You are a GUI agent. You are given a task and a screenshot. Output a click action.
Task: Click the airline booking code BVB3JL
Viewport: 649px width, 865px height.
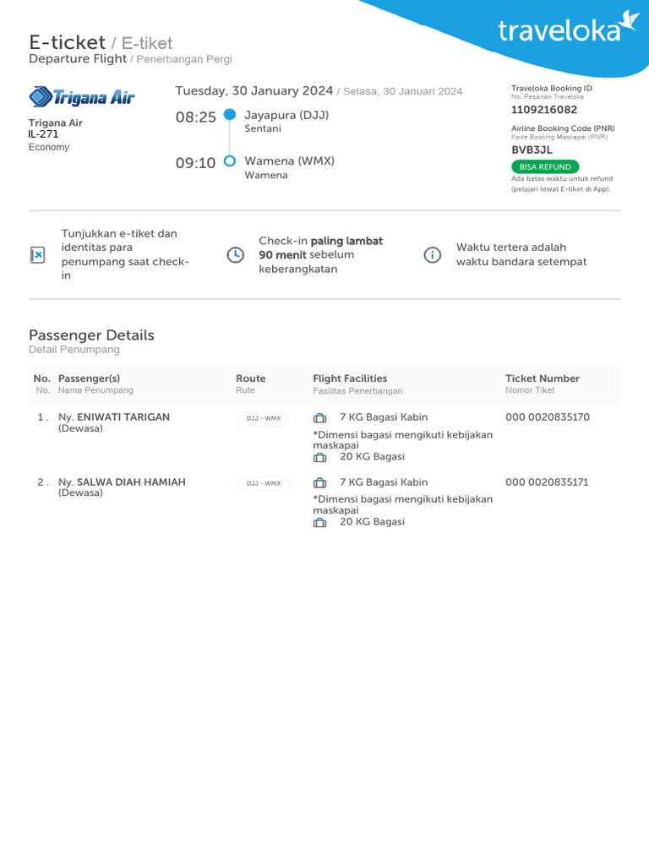(532, 150)
